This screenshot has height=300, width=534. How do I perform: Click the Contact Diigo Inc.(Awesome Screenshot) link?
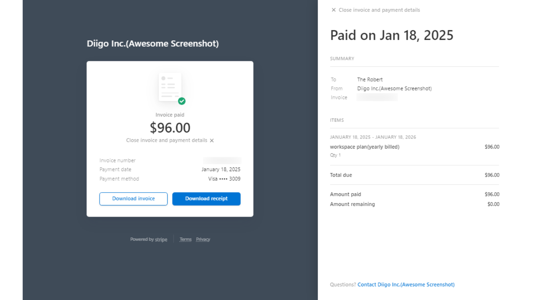pos(406,284)
